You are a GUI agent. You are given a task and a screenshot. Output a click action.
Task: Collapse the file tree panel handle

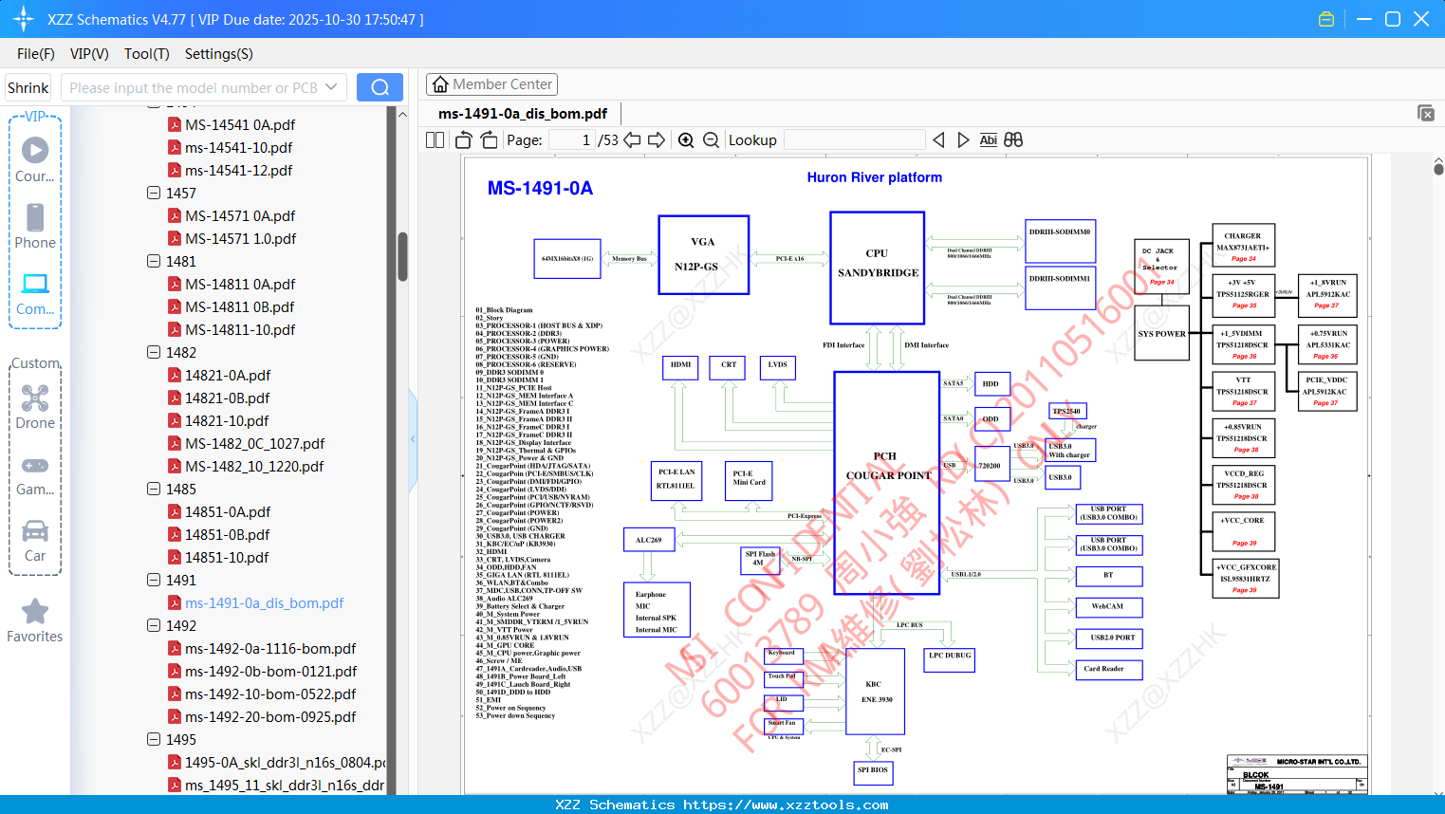click(x=413, y=438)
